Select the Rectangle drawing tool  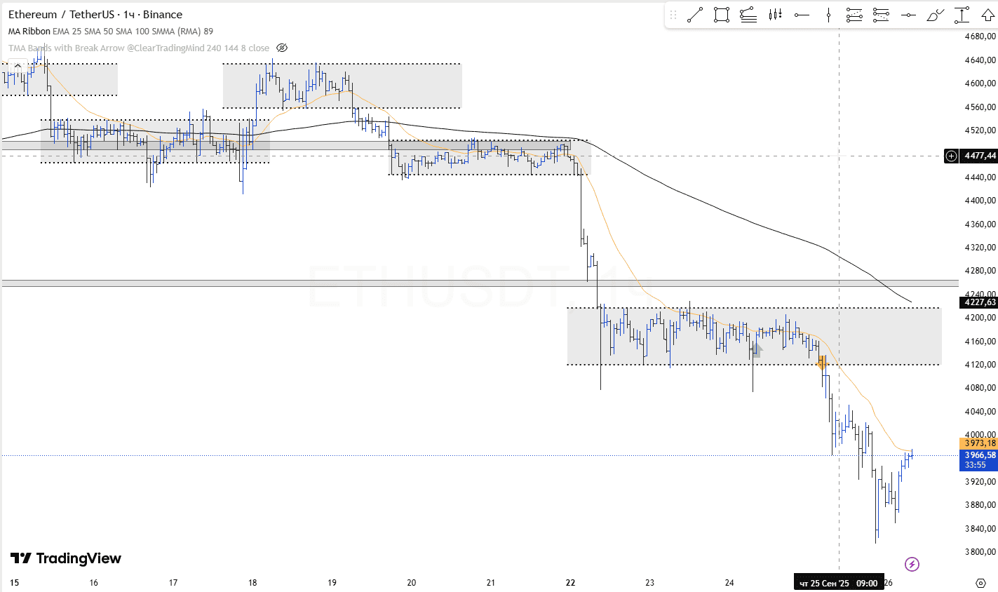[x=721, y=15]
